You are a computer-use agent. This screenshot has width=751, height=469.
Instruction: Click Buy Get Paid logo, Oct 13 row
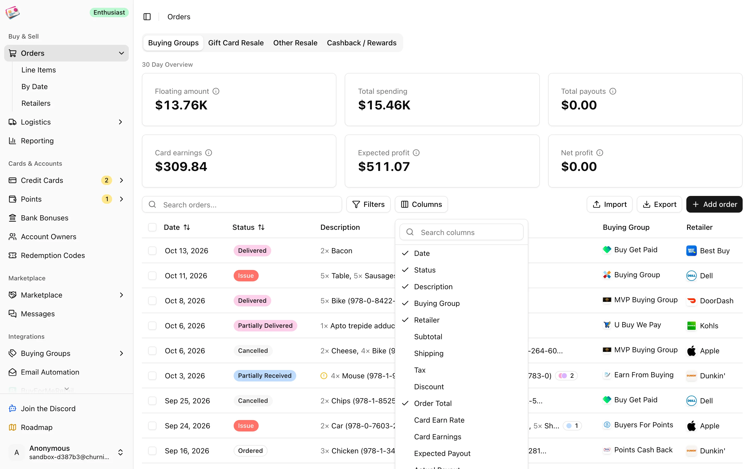pos(607,250)
